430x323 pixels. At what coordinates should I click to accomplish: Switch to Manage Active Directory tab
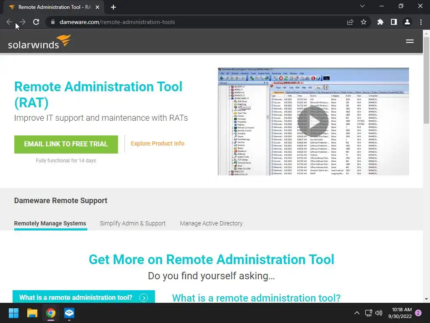[x=211, y=223]
